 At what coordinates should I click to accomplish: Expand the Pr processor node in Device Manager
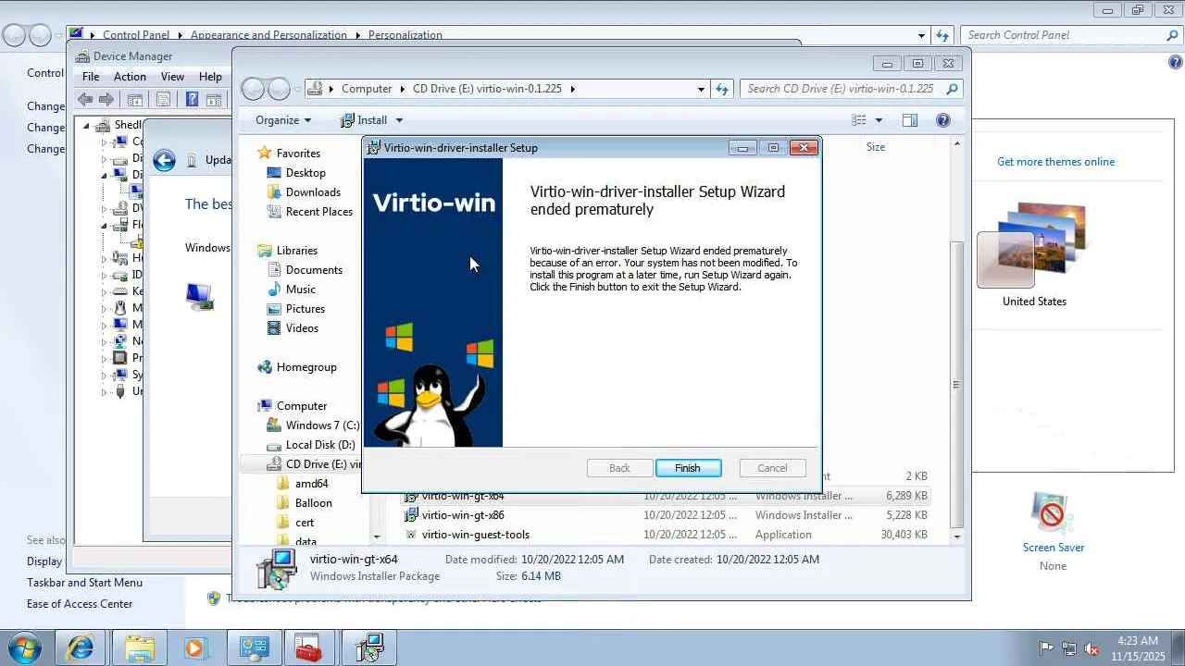(105, 358)
